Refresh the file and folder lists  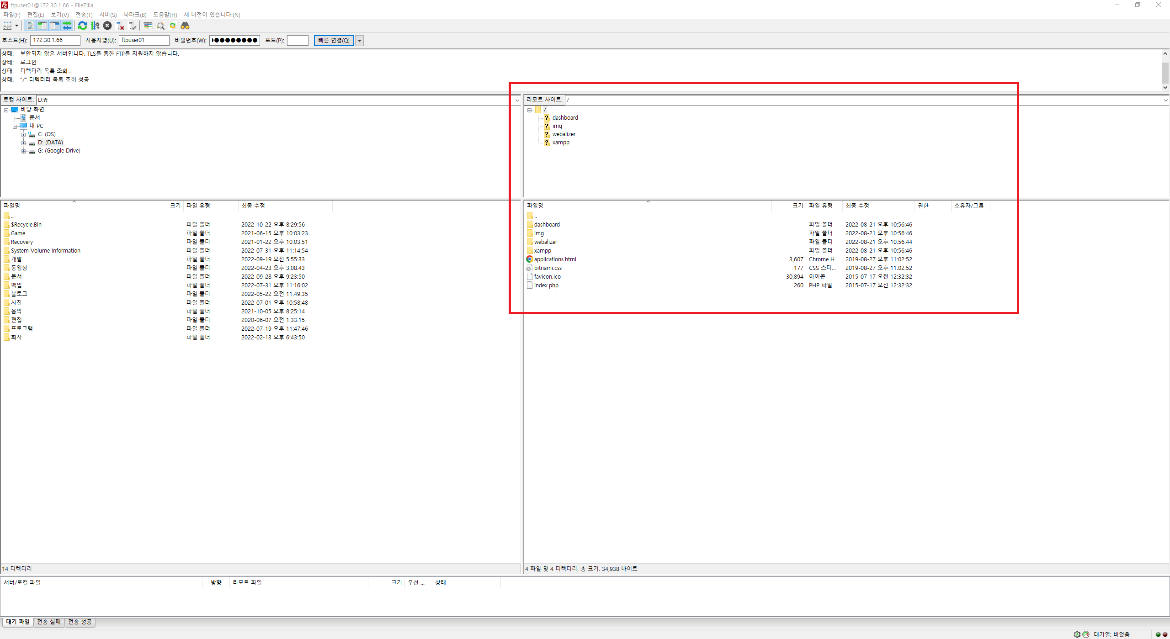82,26
